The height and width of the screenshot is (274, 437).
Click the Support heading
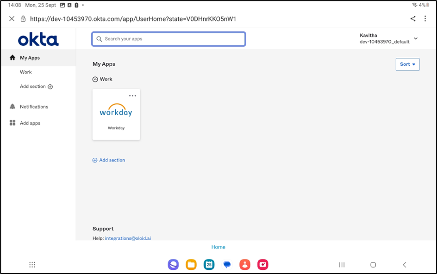pos(103,229)
